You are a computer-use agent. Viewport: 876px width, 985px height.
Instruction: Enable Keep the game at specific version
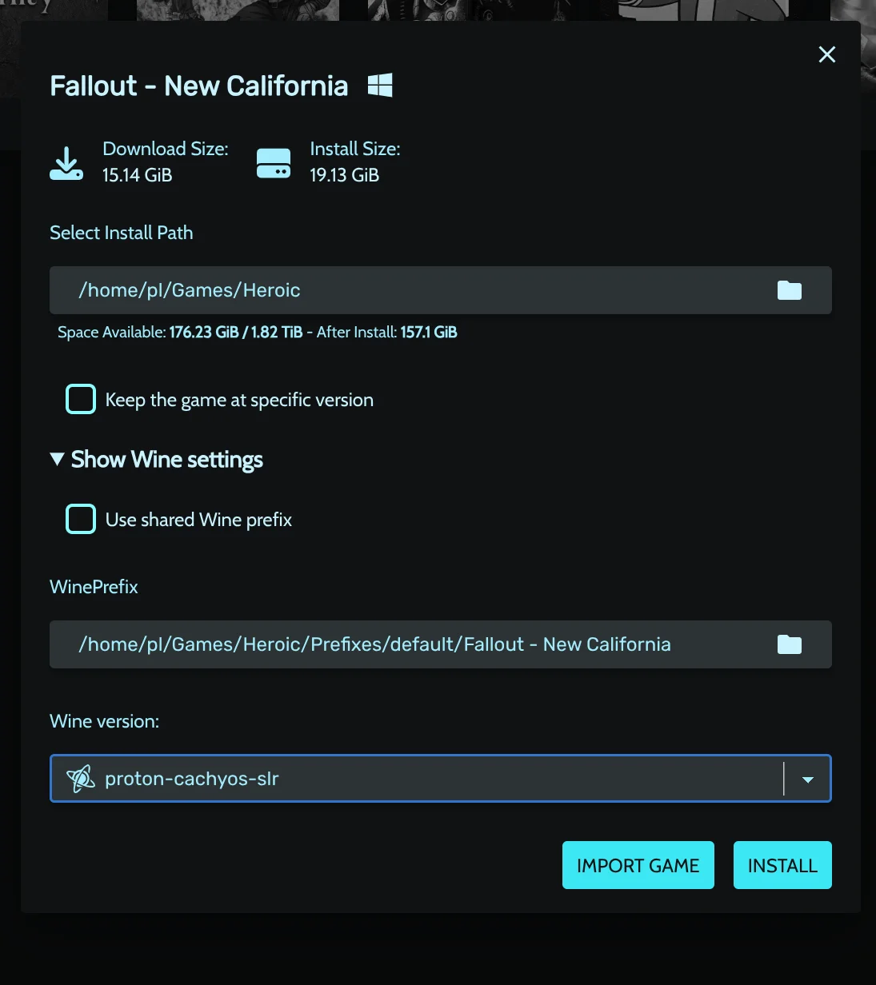pyautogui.click(x=81, y=399)
